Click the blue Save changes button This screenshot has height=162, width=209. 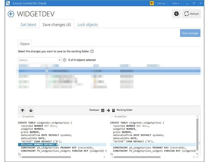(190, 33)
